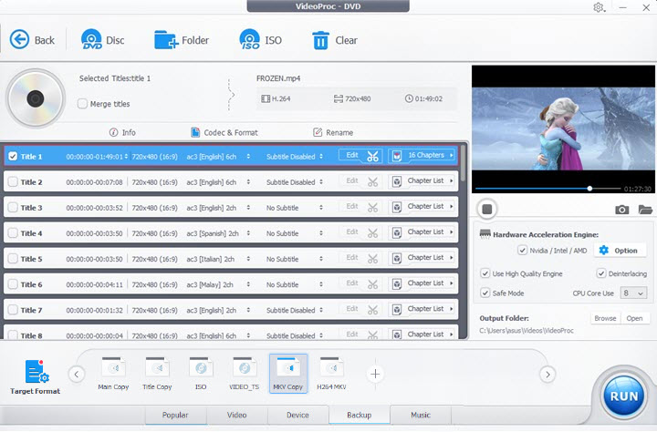Screen dimensions: 657x432
Task: Open the add Folder icon
Action: (166, 39)
